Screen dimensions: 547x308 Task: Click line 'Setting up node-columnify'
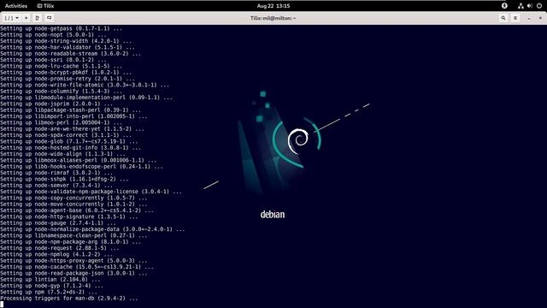click(x=61, y=92)
